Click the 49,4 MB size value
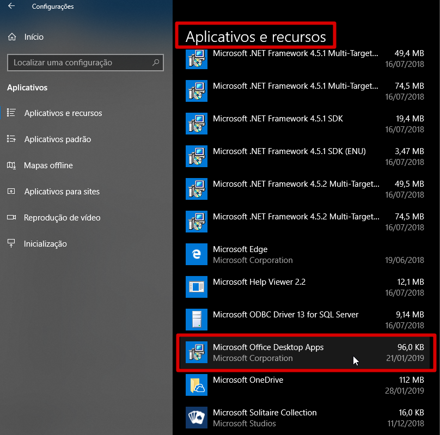440x435 pixels. click(409, 53)
